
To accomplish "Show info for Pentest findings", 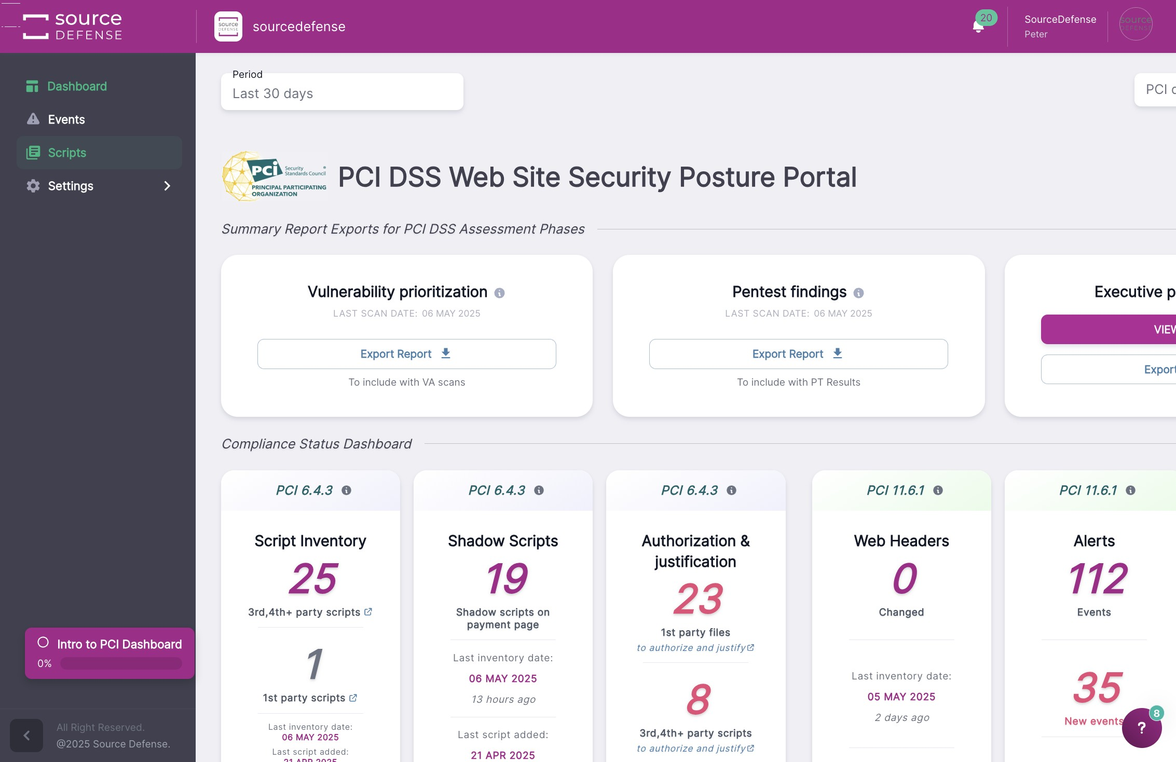I will click(859, 293).
